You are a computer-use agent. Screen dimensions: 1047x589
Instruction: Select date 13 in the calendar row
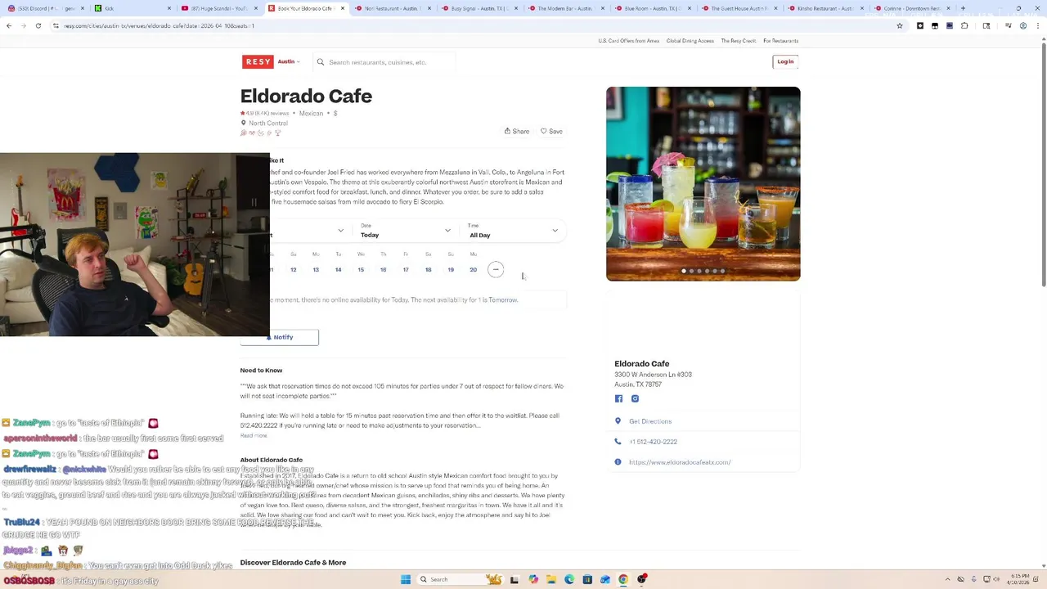[316, 269]
